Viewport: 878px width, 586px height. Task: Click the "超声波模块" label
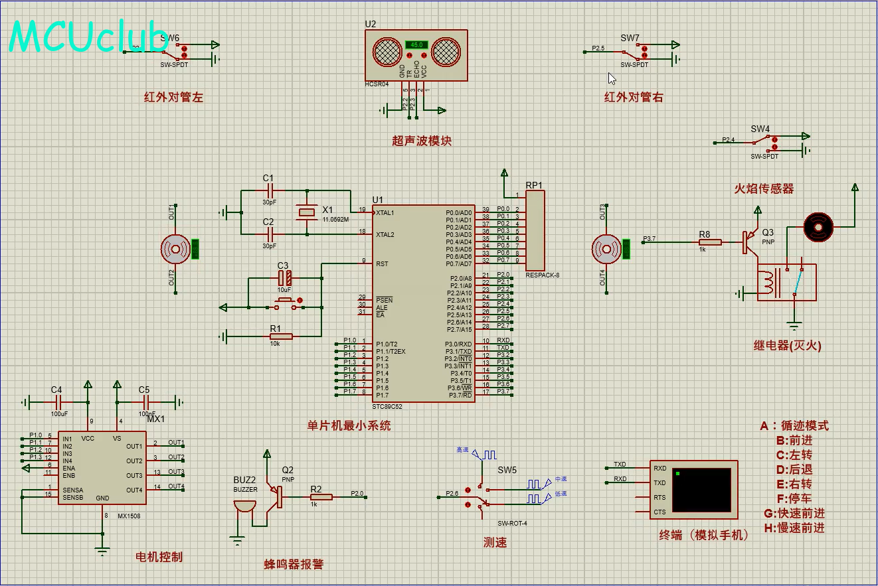[422, 141]
